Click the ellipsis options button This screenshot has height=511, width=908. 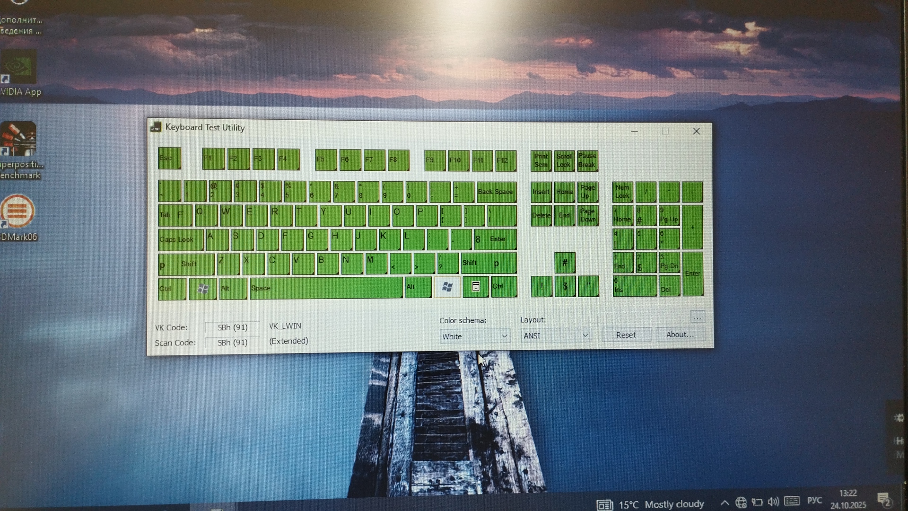tap(698, 317)
